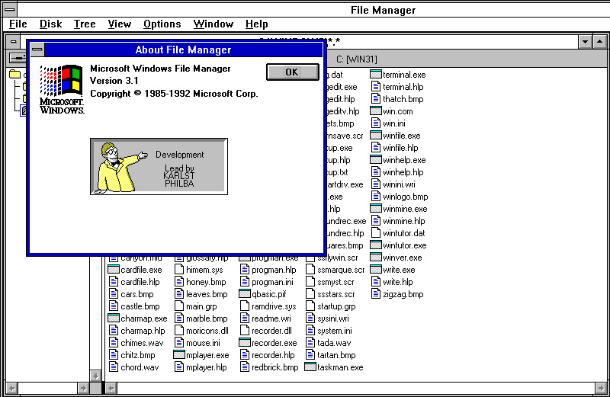The image size is (610, 397).
Task: Click the tree pane down scroll arrow
Action: 95,376
